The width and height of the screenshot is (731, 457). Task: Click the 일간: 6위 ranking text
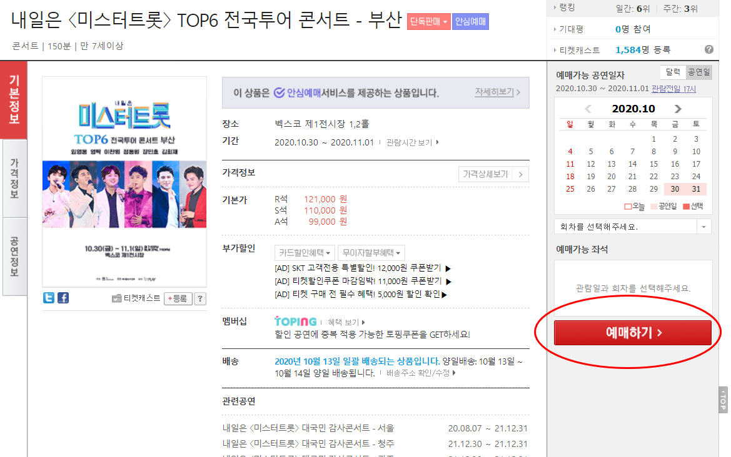pyautogui.click(x=633, y=8)
